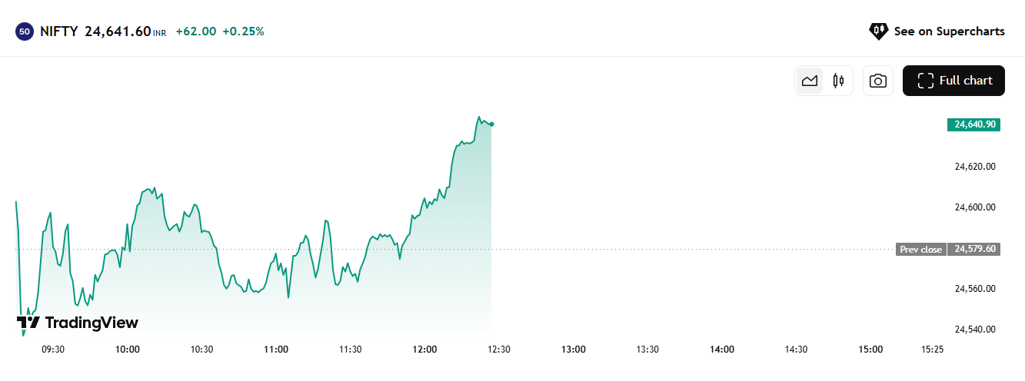Click the 24,579.60 previous close value
Screen dimensions: 1025x381
[x=974, y=250]
